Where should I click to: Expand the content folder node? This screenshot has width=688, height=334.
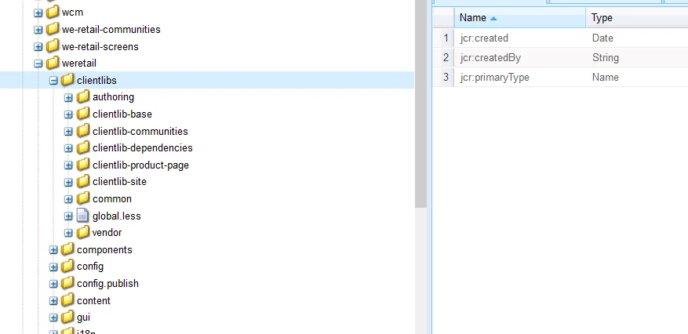pyautogui.click(x=53, y=301)
